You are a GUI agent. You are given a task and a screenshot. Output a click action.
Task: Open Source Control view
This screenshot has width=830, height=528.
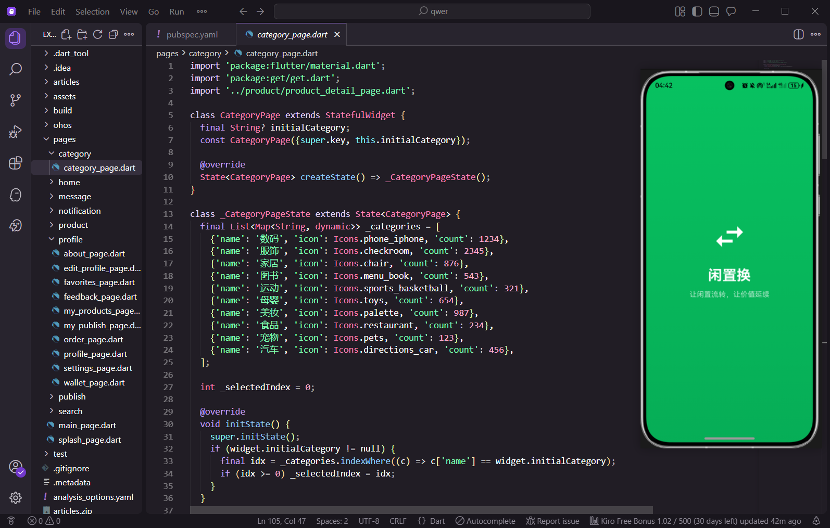[x=15, y=100]
